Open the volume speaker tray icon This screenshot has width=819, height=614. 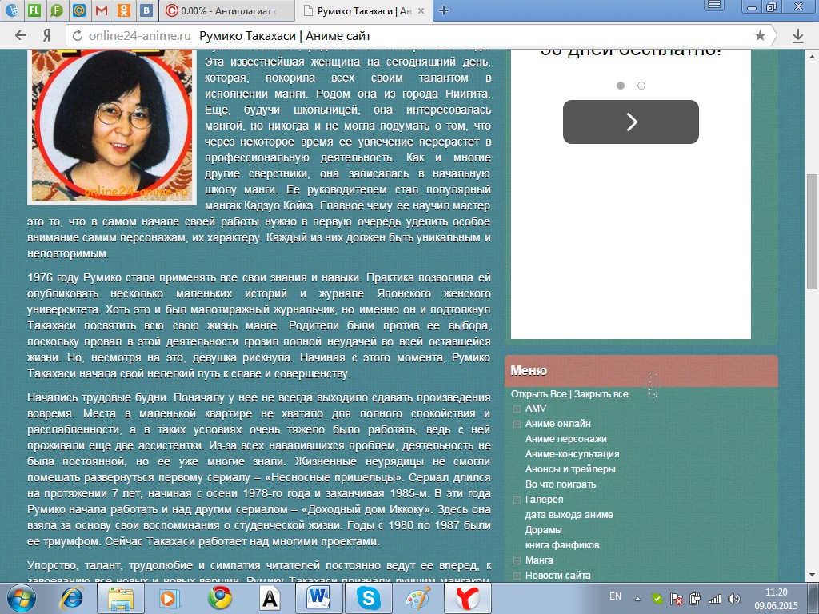pos(734,599)
